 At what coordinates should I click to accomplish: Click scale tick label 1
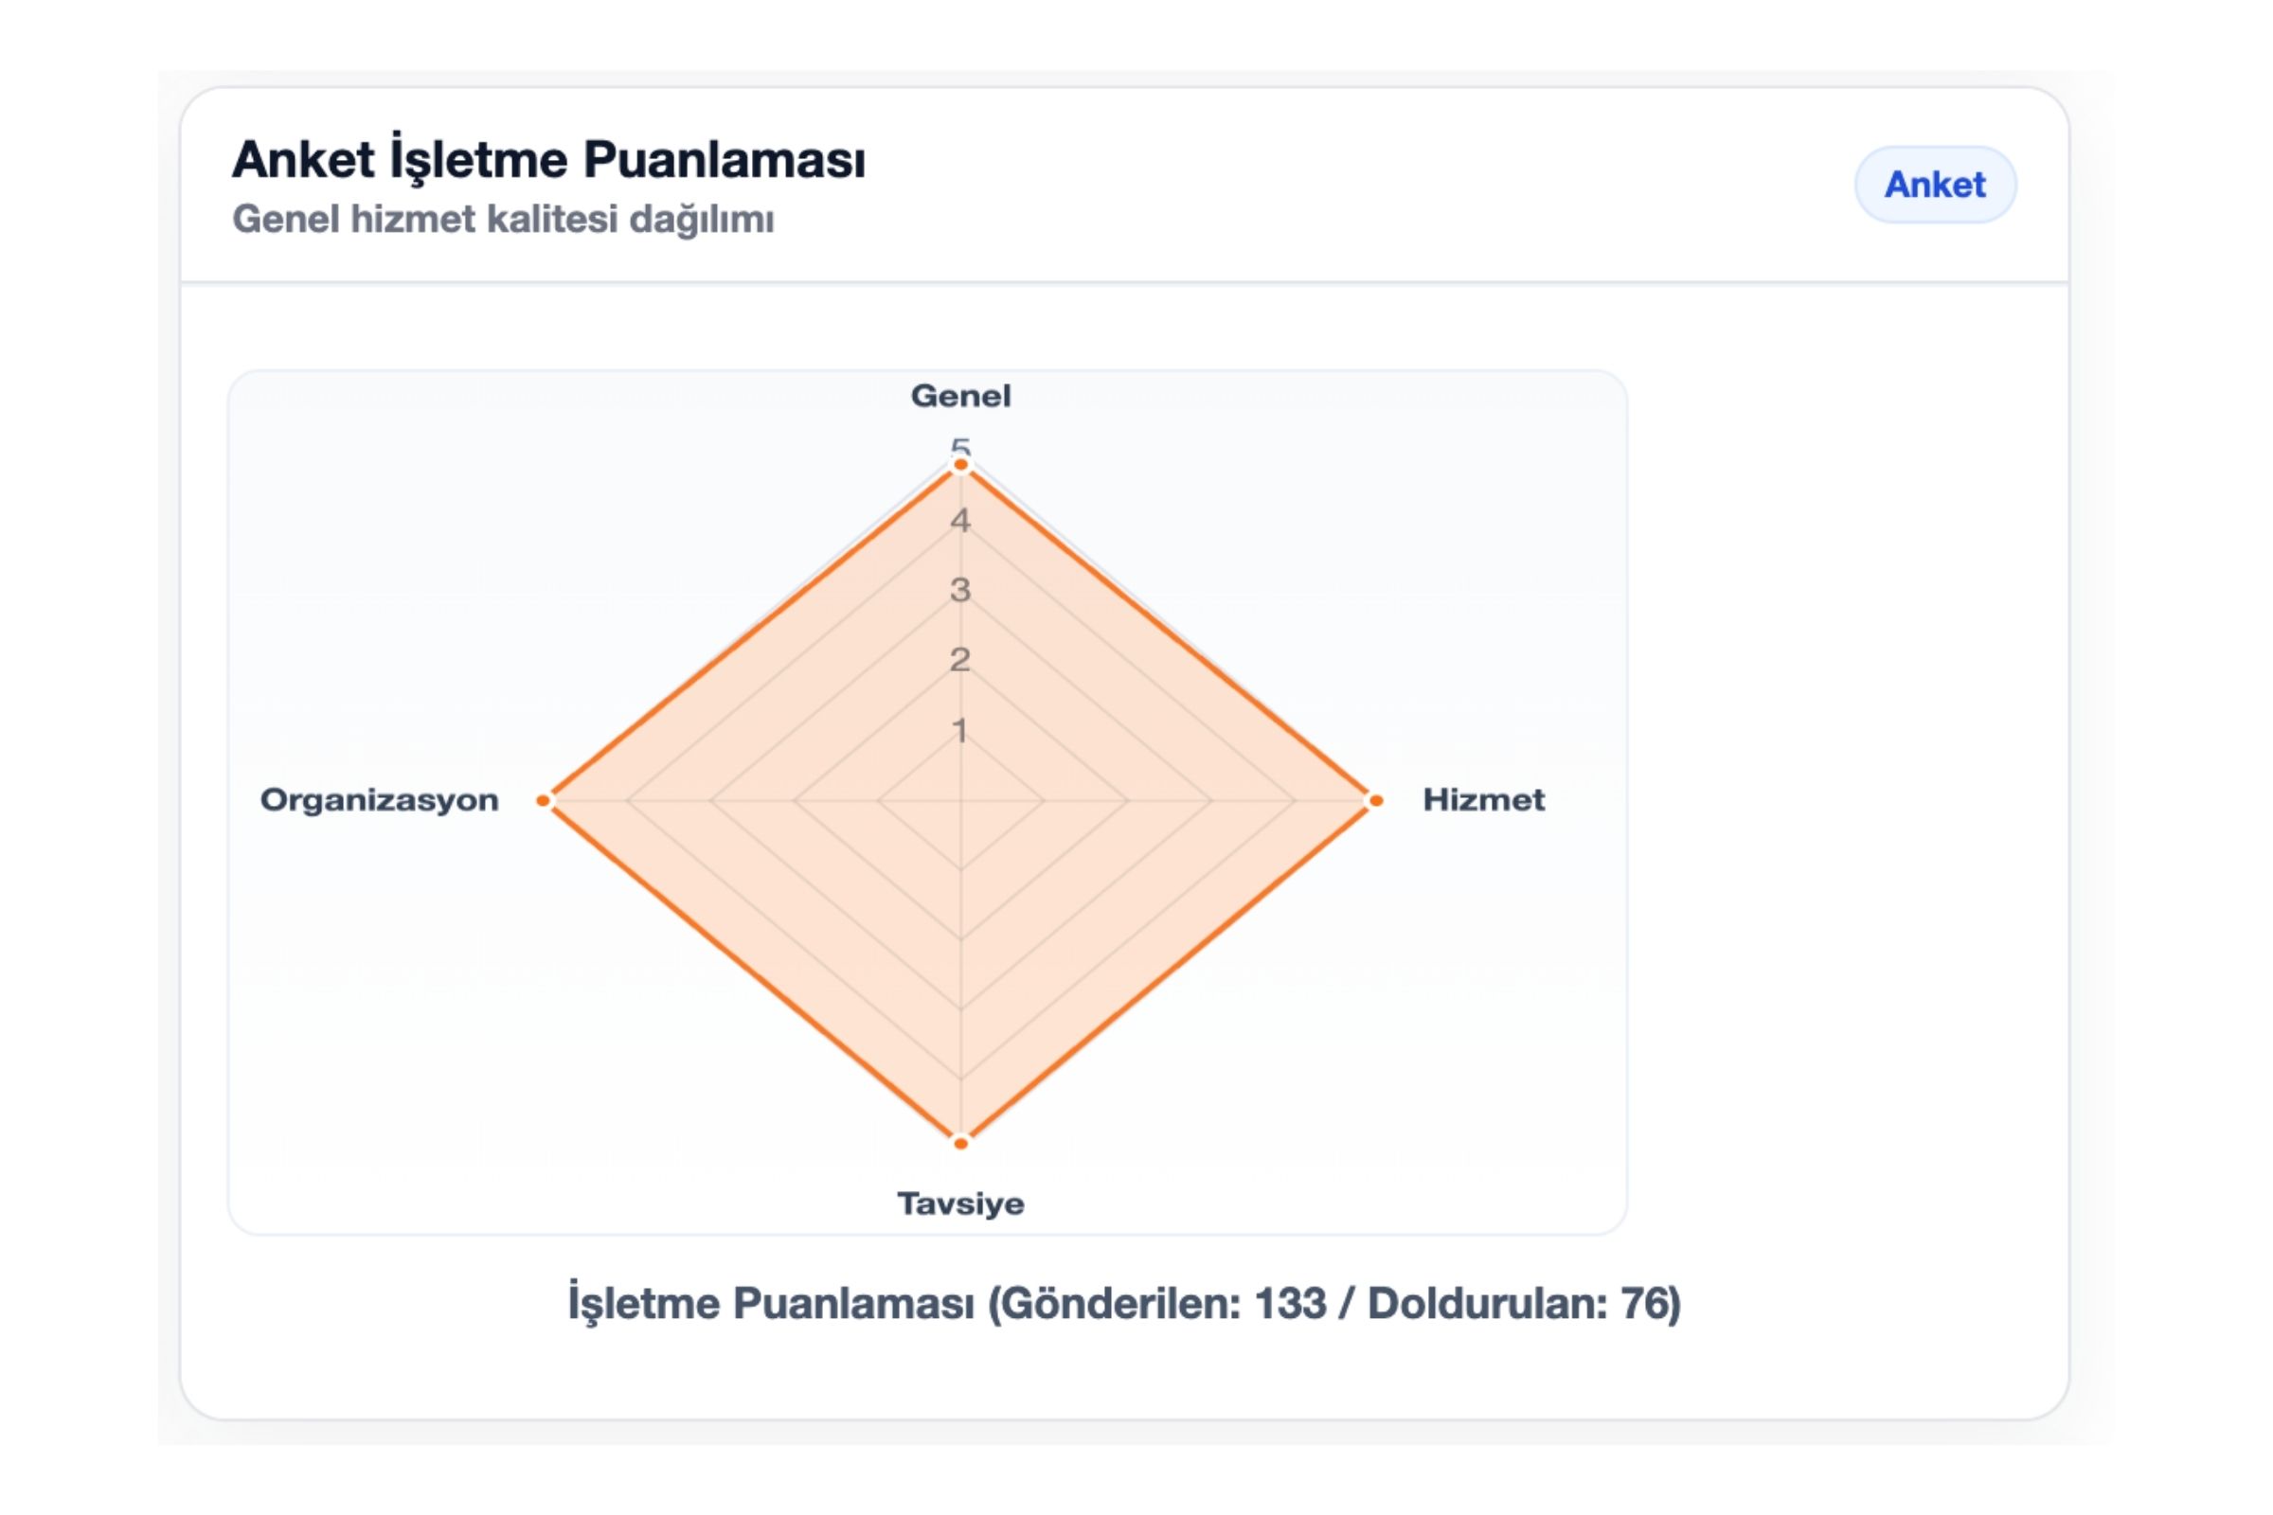[959, 730]
